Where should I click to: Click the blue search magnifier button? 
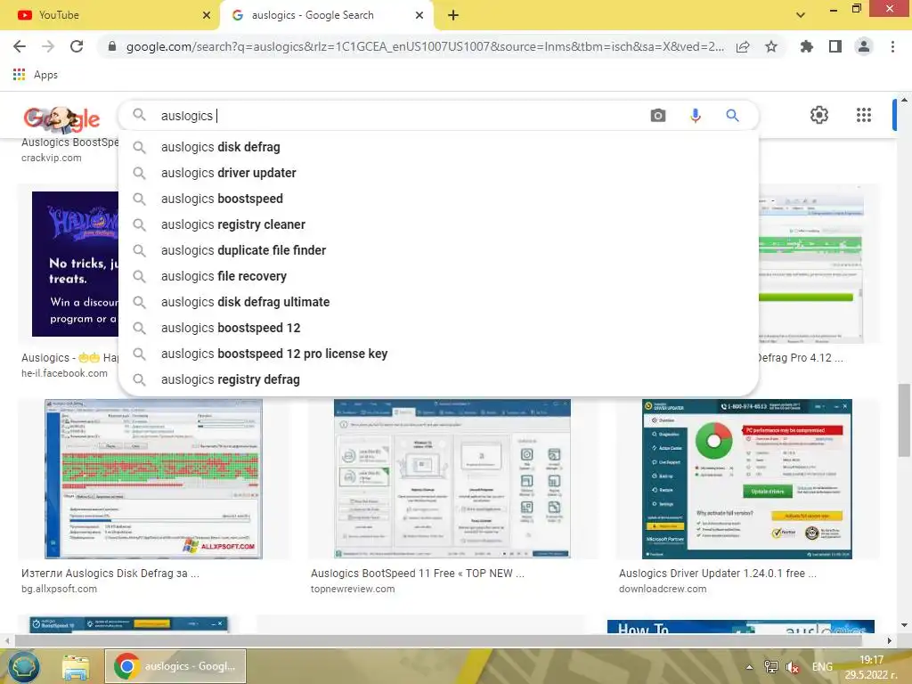(732, 115)
